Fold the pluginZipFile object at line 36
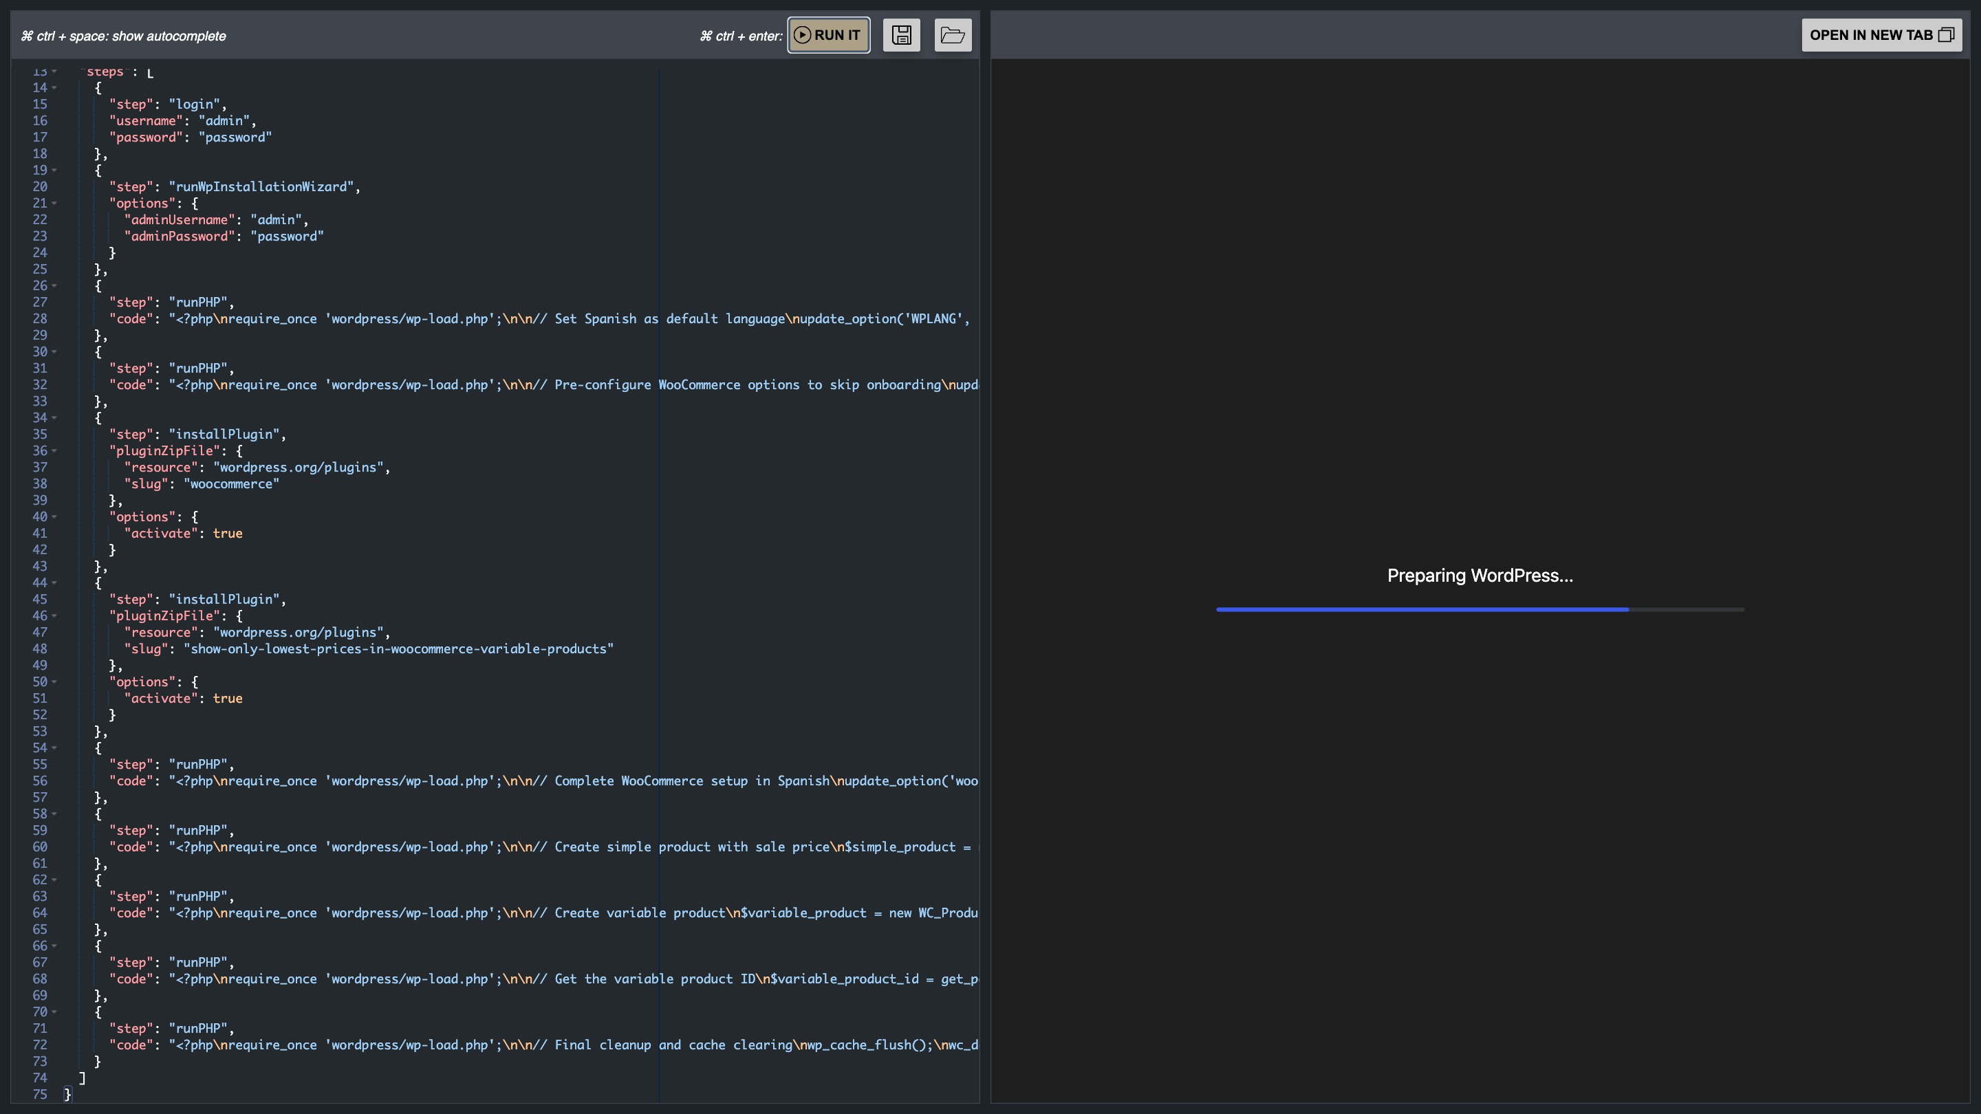 coord(54,450)
